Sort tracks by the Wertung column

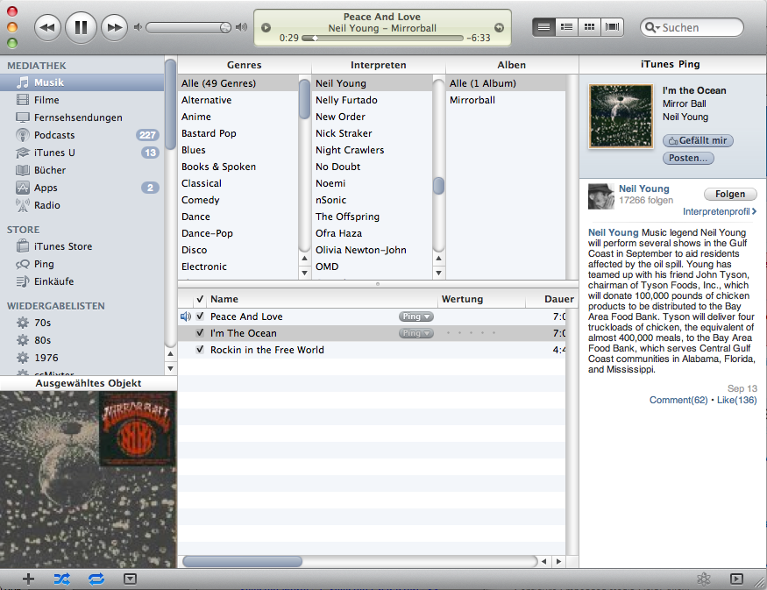tap(481, 299)
